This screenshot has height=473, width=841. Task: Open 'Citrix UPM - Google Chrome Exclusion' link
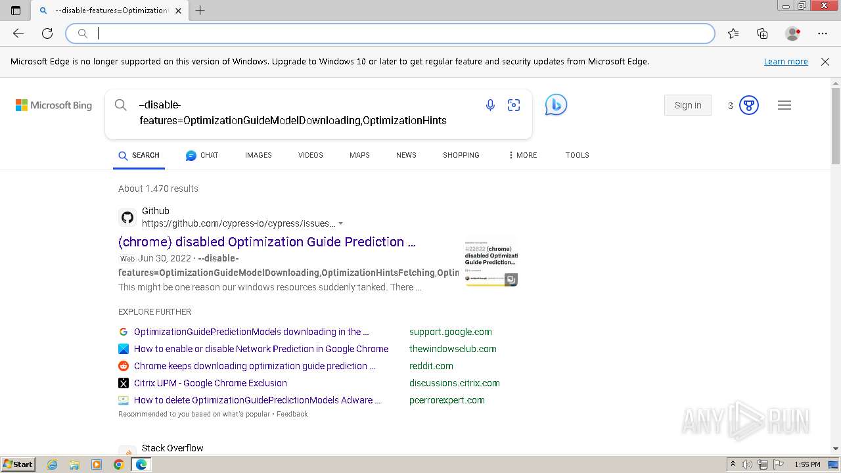click(210, 383)
